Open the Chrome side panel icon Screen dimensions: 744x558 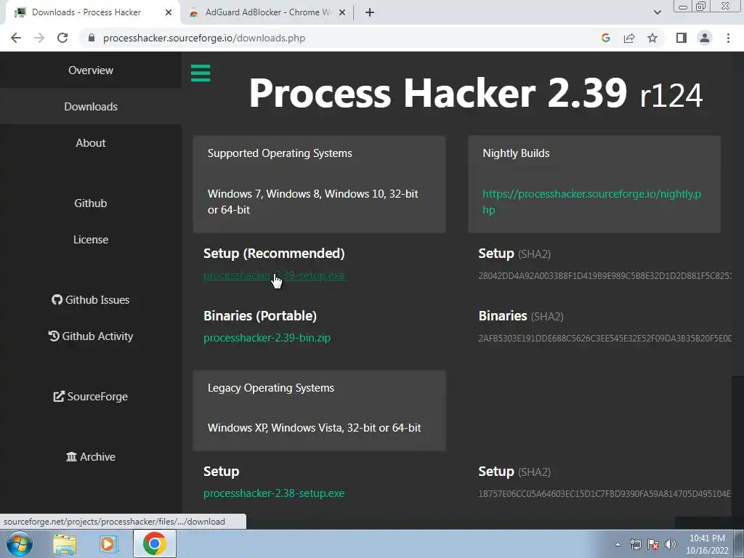[682, 38]
